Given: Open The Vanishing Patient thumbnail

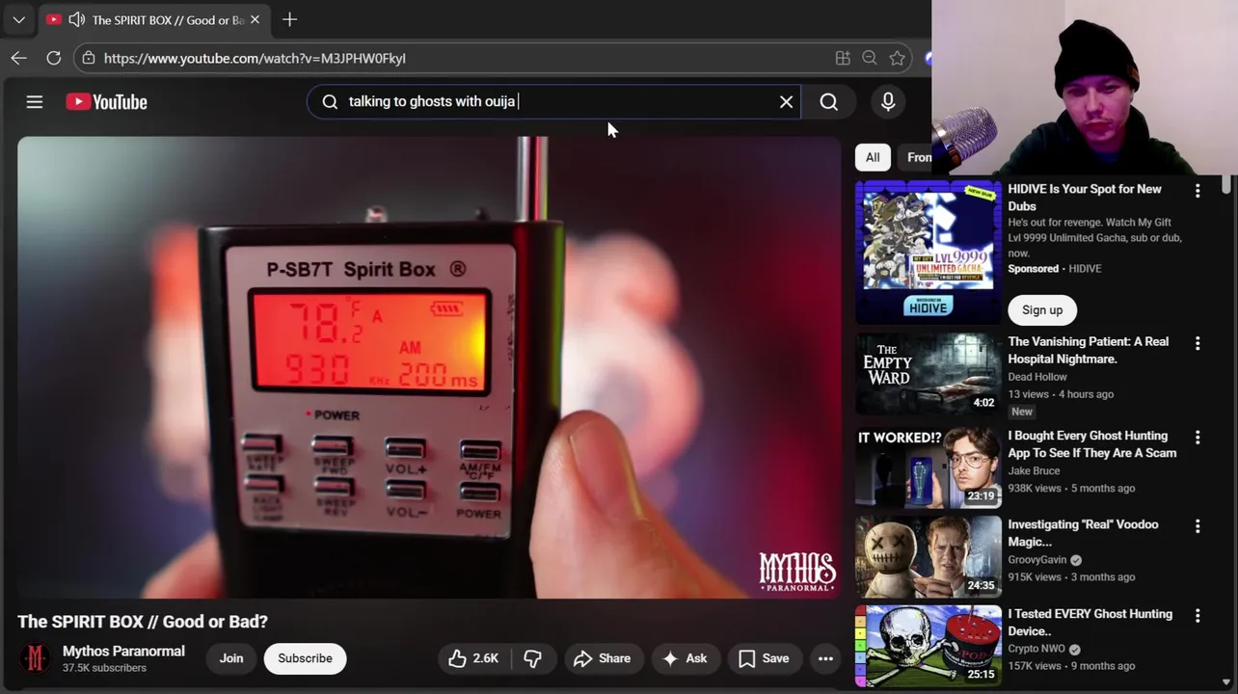Looking at the screenshot, I should click(x=928, y=373).
